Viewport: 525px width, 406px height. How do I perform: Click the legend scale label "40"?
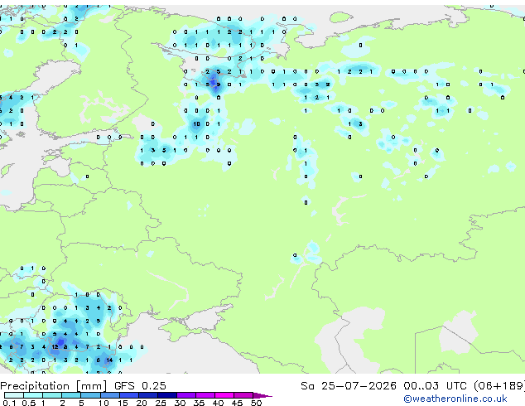218,403
